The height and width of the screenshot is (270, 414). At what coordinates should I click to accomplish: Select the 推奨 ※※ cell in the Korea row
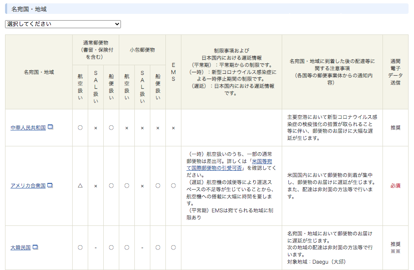tap(395, 248)
